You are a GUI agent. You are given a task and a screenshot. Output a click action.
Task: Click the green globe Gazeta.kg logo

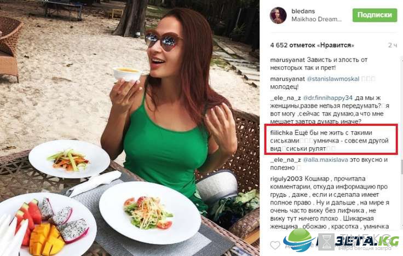299,240
